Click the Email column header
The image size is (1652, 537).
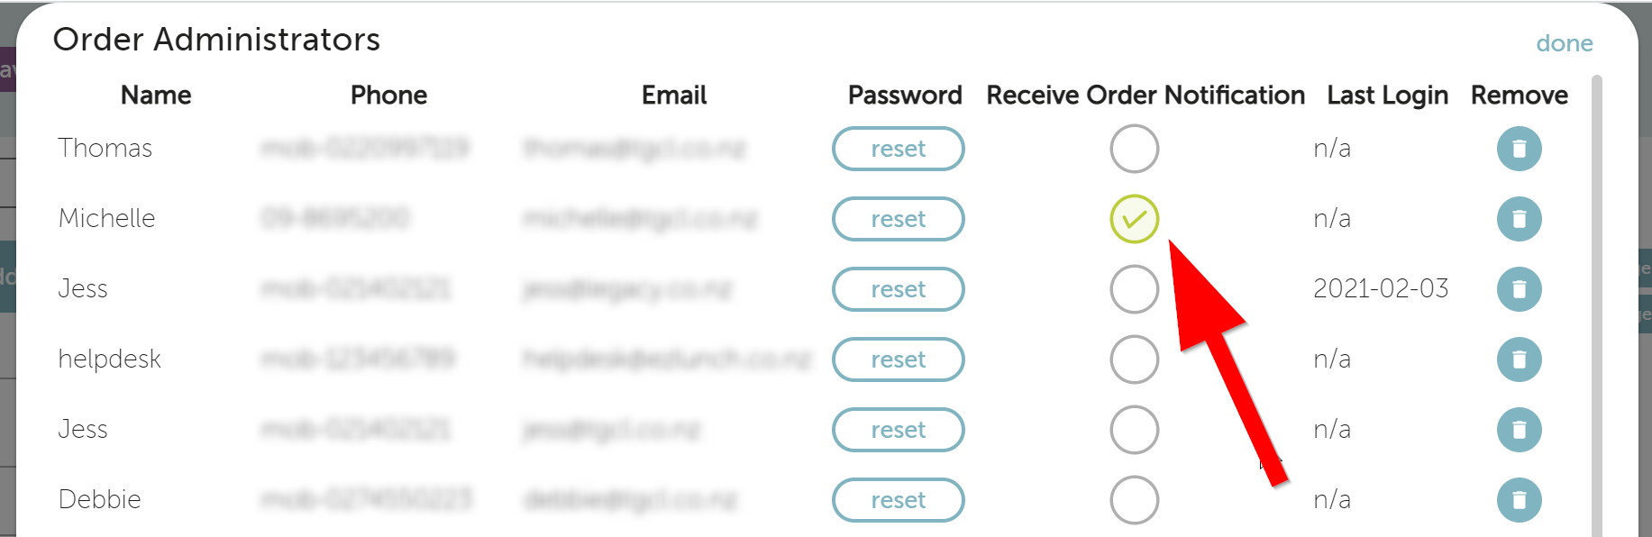point(674,96)
